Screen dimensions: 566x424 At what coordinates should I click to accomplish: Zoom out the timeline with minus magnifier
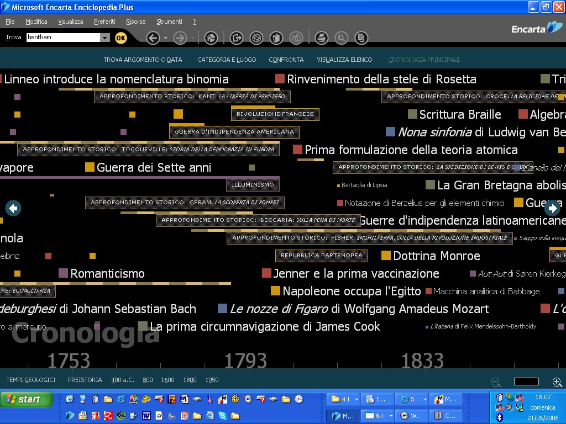pos(496,382)
